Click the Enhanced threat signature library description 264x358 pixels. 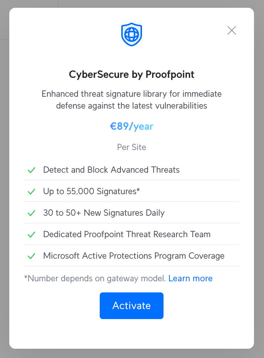132,100
